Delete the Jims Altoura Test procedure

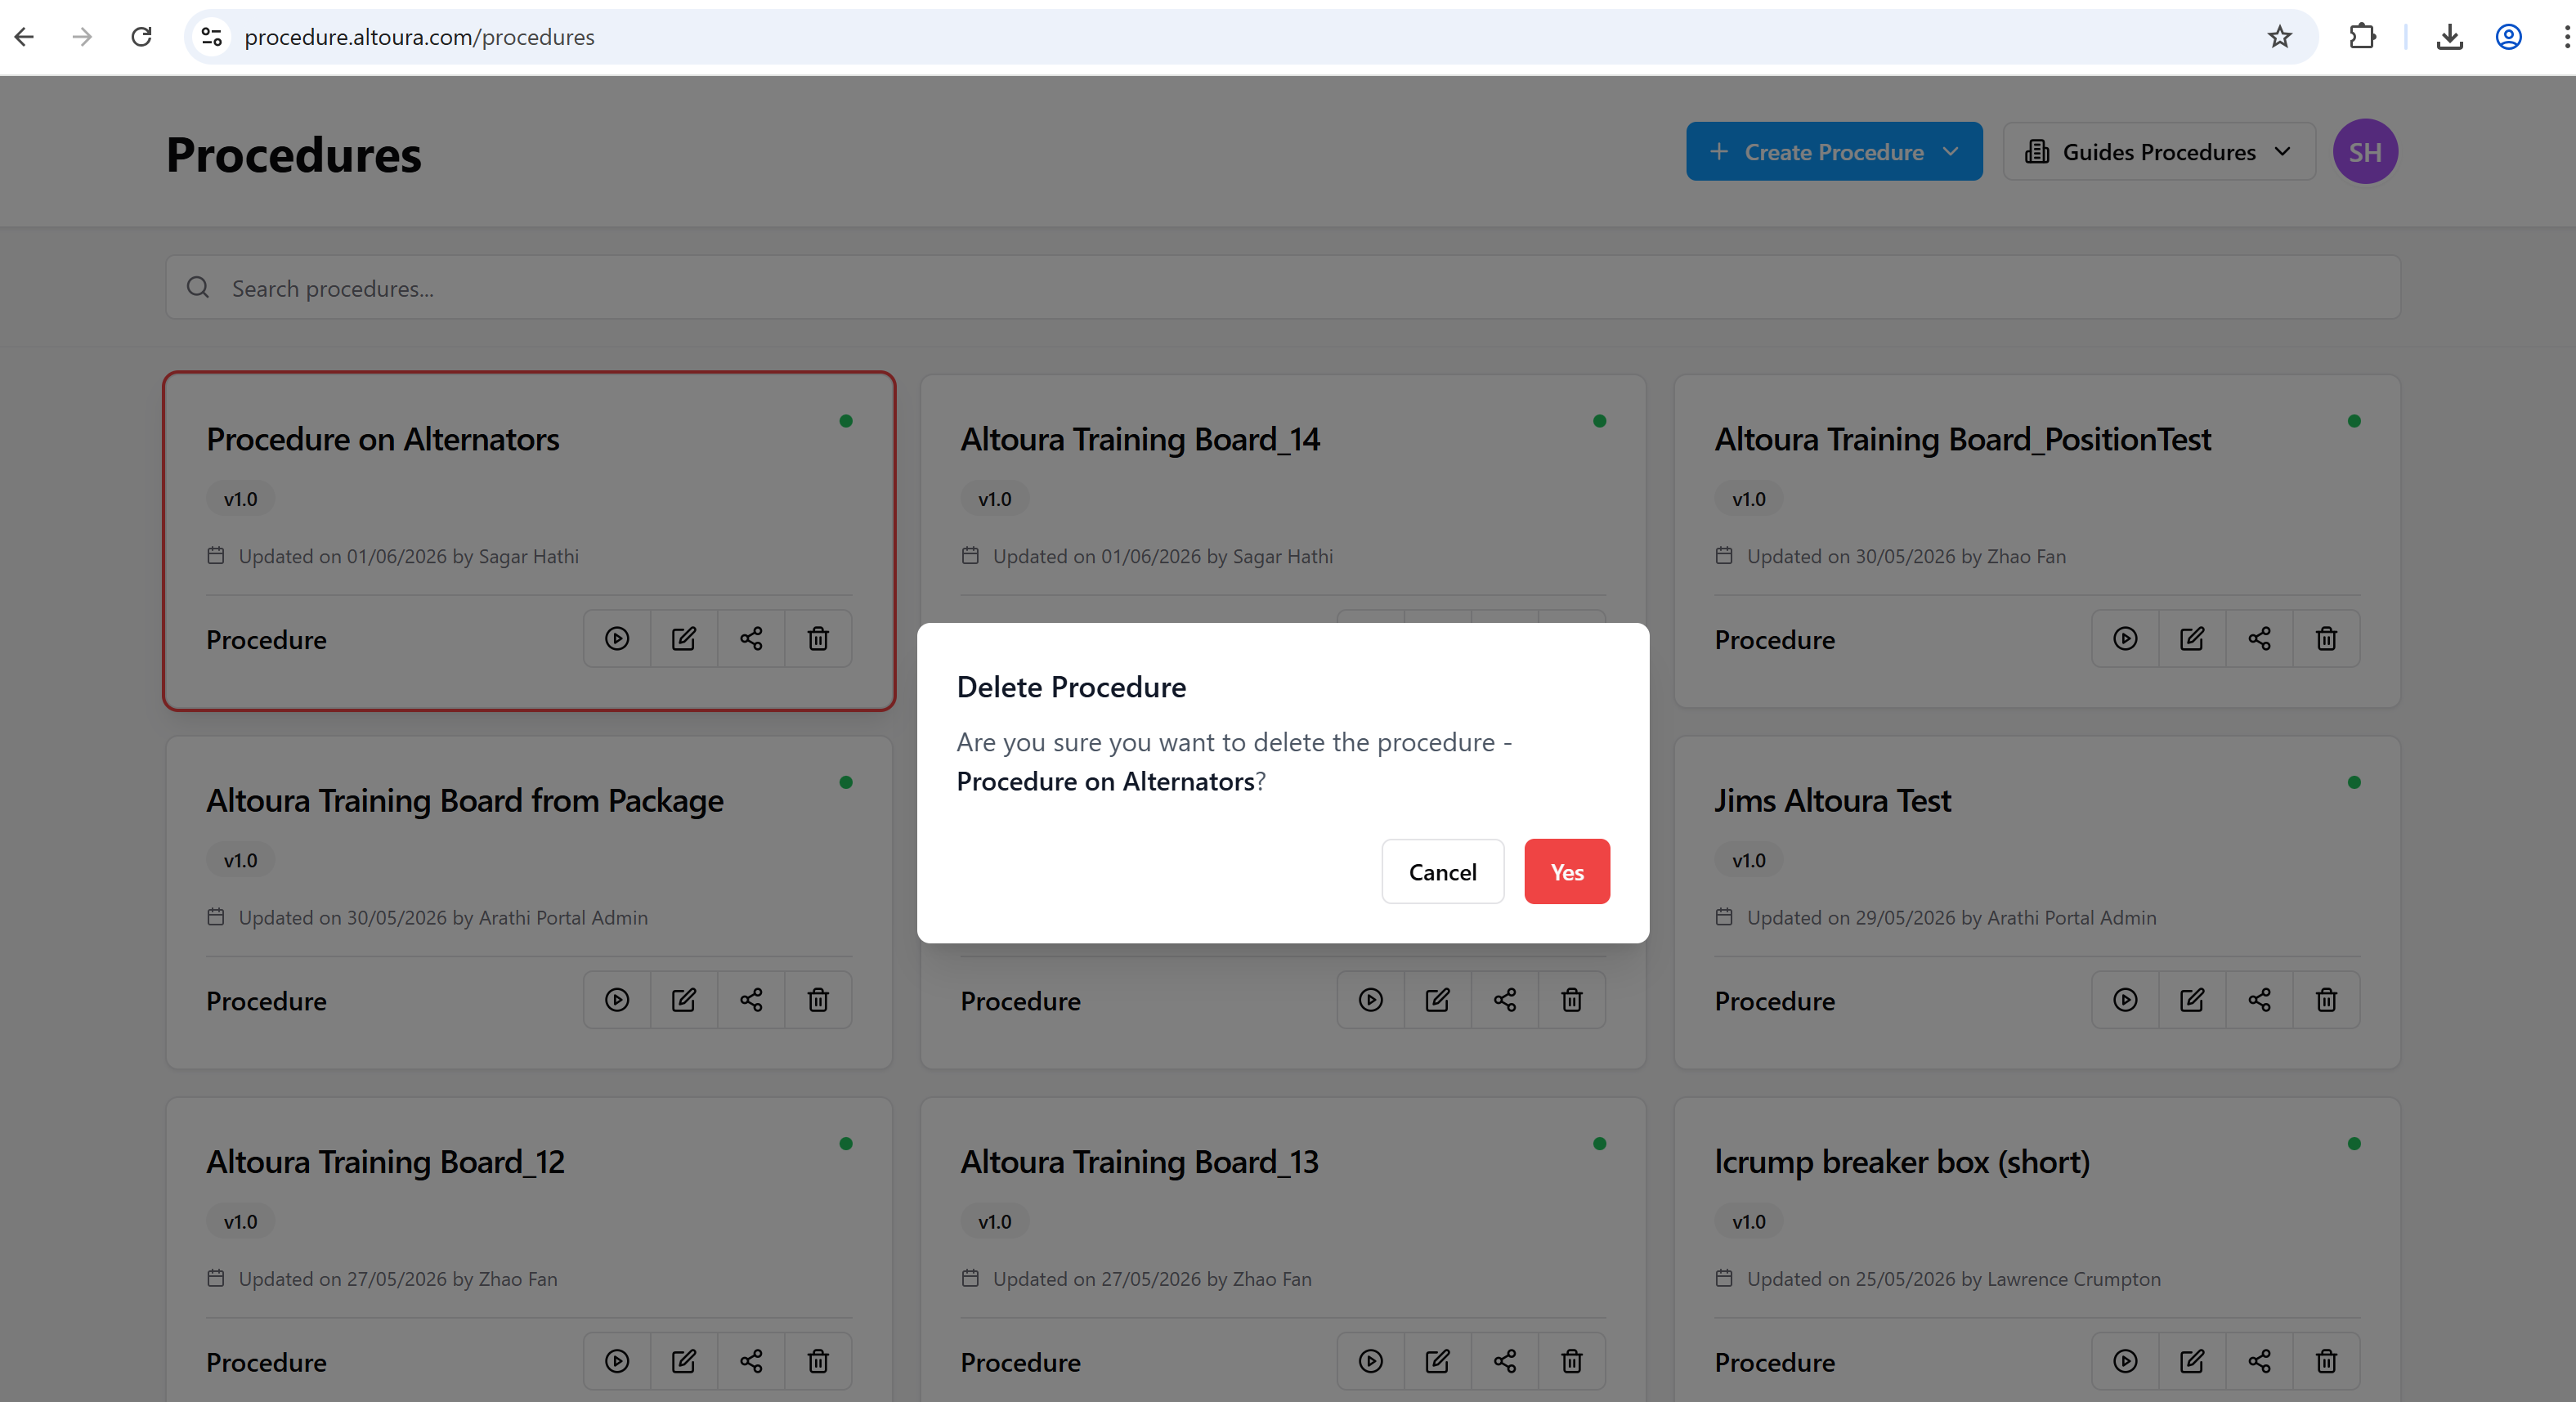(2326, 1000)
